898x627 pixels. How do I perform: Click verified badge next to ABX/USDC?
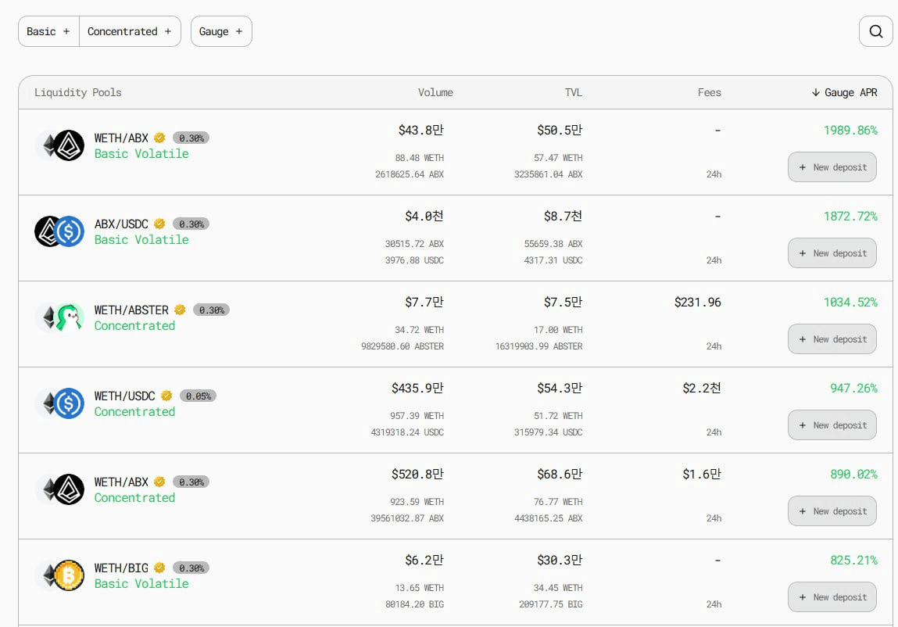(x=159, y=224)
